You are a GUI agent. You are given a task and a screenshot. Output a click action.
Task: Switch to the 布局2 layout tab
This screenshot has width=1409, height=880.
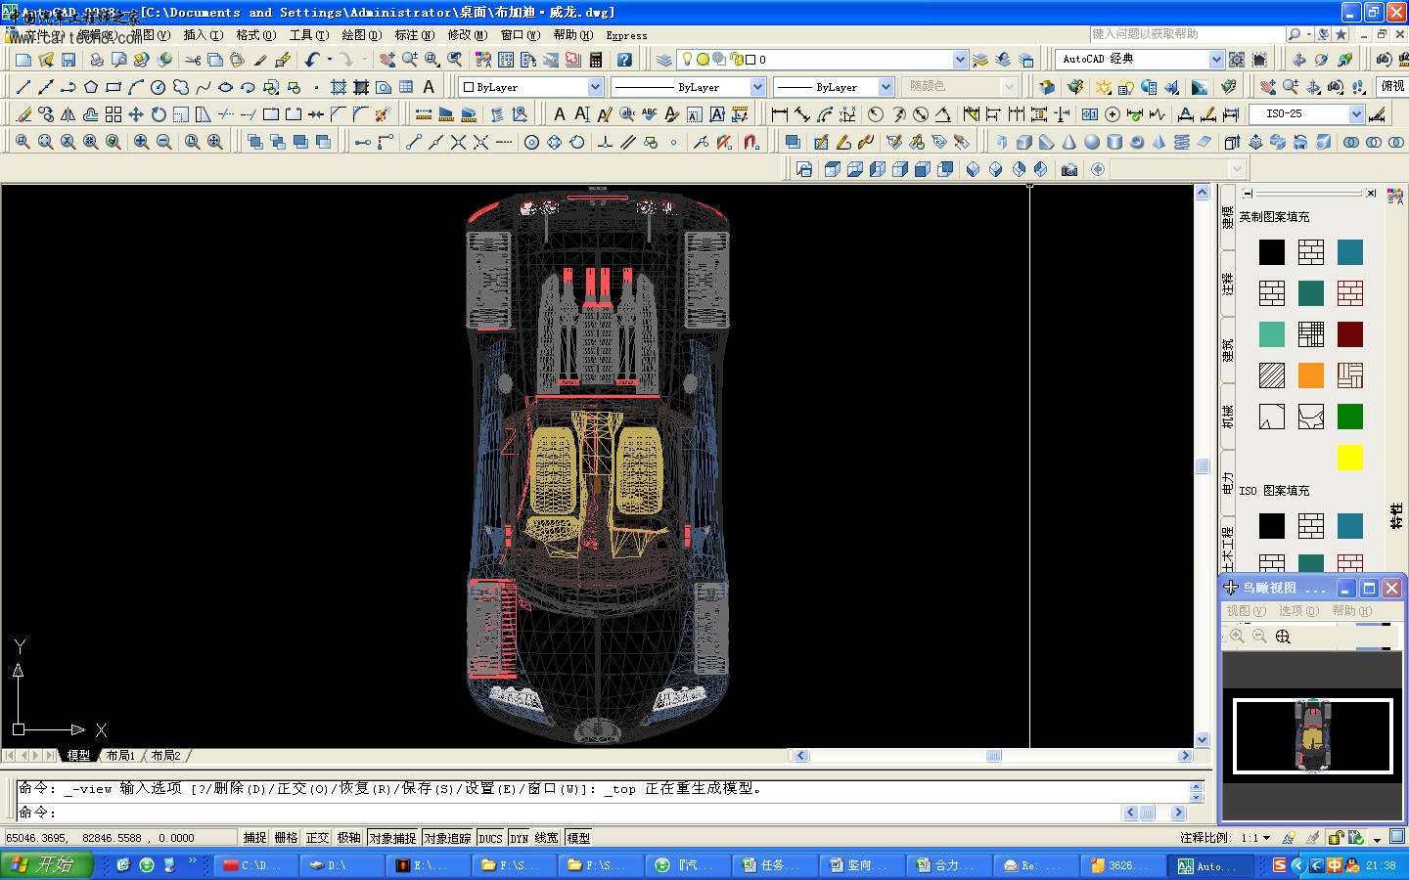(165, 756)
